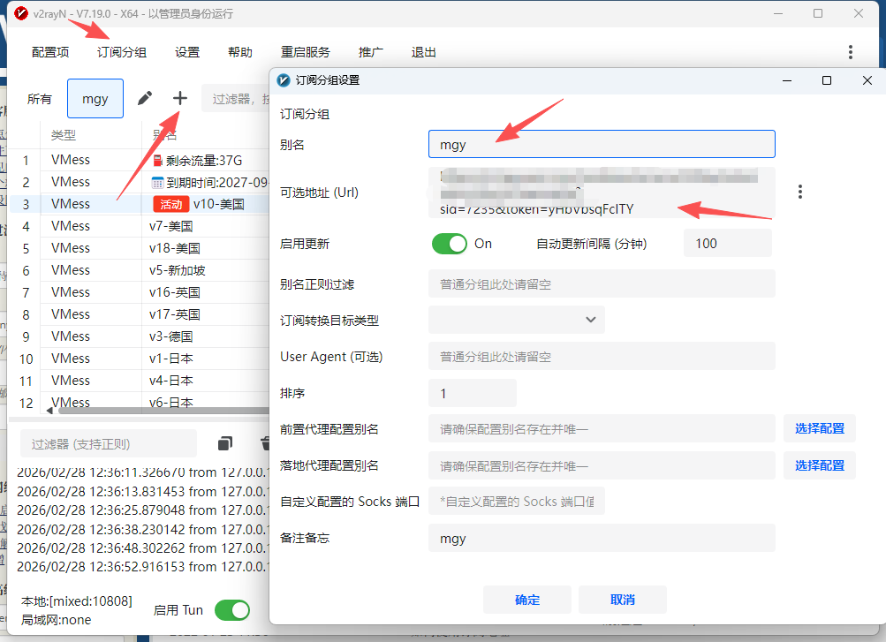Viewport: 886px width, 642px height.
Task: Click the server list horizontal scrollbar
Action: pyautogui.click(x=164, y=411)
